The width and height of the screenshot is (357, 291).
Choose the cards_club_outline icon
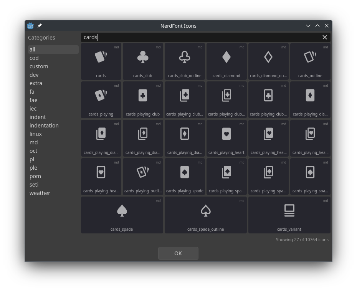point(185,61)
